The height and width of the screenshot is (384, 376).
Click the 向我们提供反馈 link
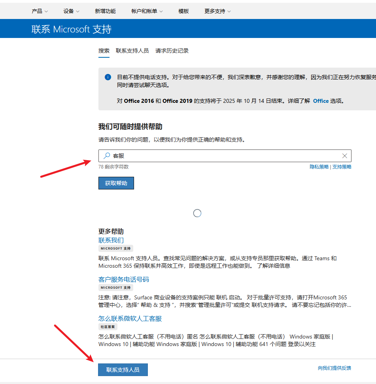tap(334, 368)
